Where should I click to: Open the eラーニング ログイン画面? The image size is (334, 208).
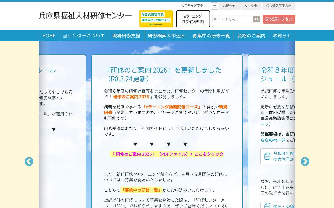pos(193,19)
